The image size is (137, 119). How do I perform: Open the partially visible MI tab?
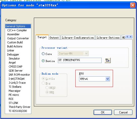click(123, 38)
